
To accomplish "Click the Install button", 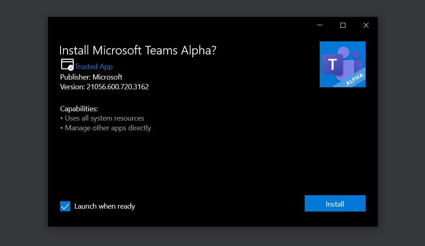I will (x=335, y=203).
